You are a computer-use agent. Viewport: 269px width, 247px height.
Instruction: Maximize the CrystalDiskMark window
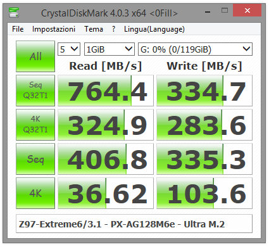coord(225,11)
